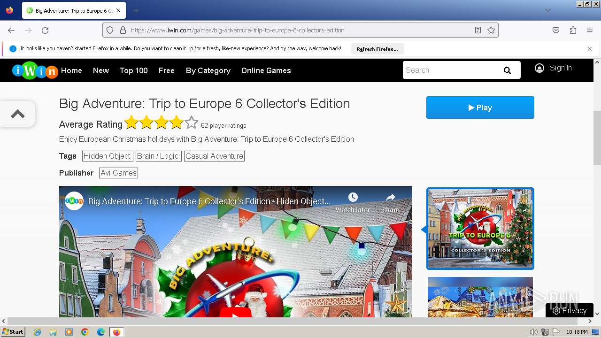Open the Free games menu item
Image resolution: width=601 pixels, height=338 pixels.
[167, 70]
